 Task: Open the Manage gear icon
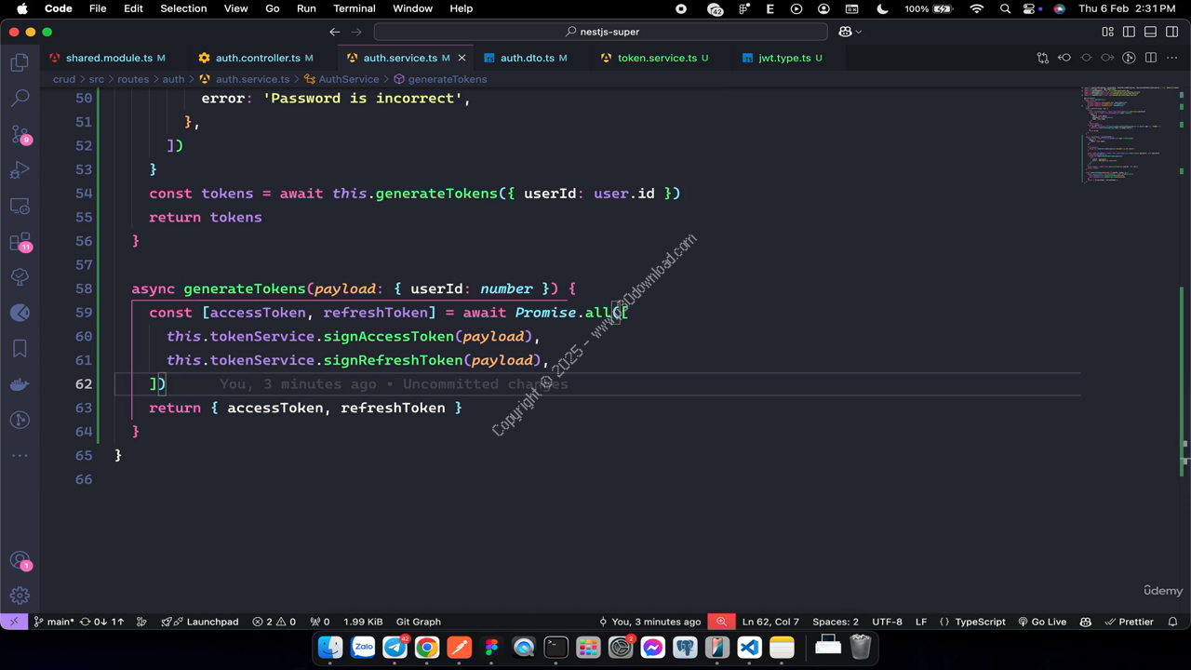pos(20,596)
